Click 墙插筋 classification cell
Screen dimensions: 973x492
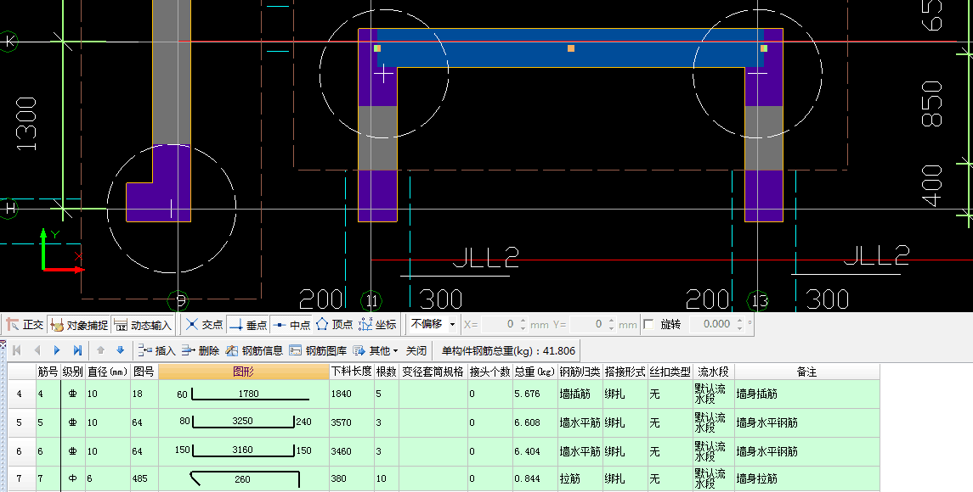580,394
